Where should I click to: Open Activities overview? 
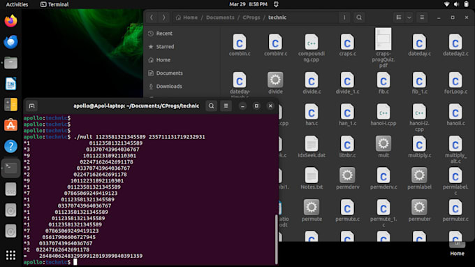click(17, 4)
